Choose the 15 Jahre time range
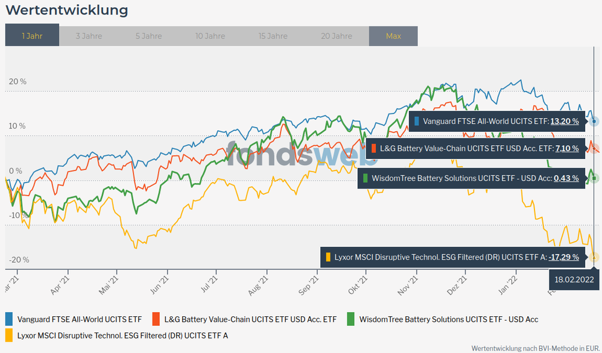The height and width of the screenshot is (353, 602). coord(273,36)
